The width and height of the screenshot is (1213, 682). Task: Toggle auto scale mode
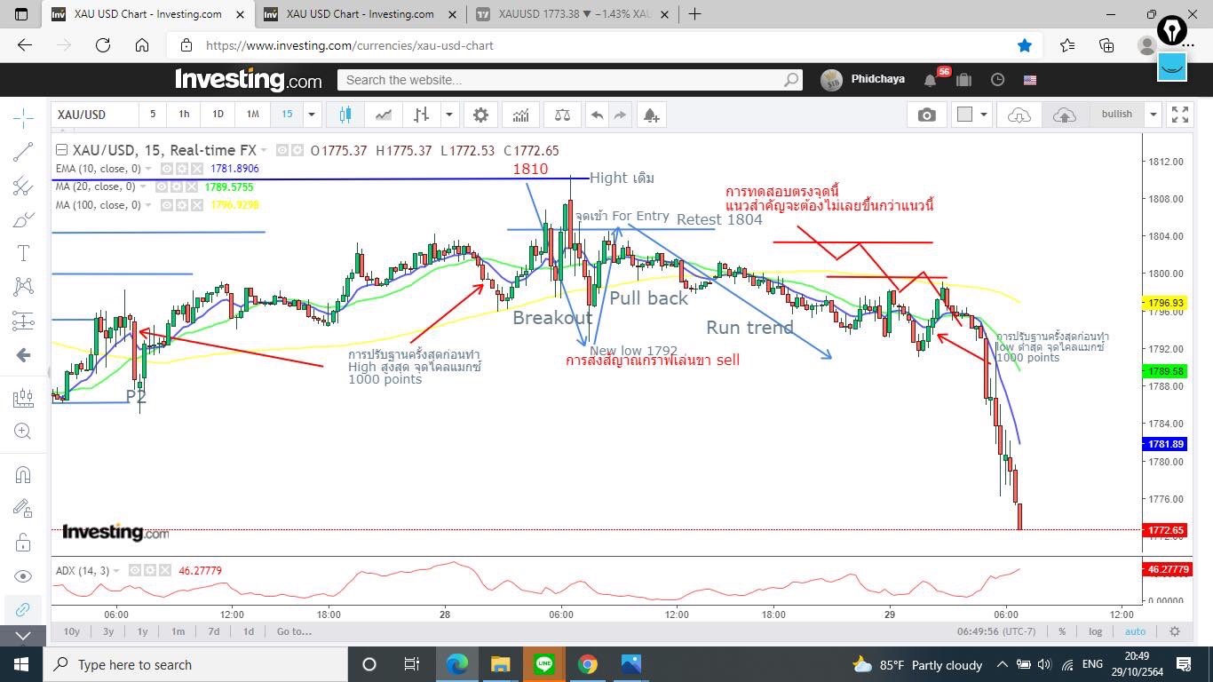pyautogui.click(x=1135, y=631)
